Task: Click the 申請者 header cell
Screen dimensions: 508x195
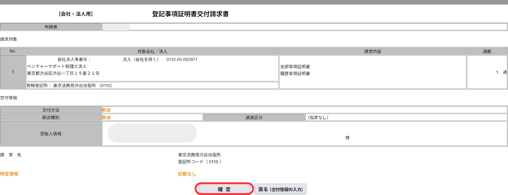Action: pos(51,27)
